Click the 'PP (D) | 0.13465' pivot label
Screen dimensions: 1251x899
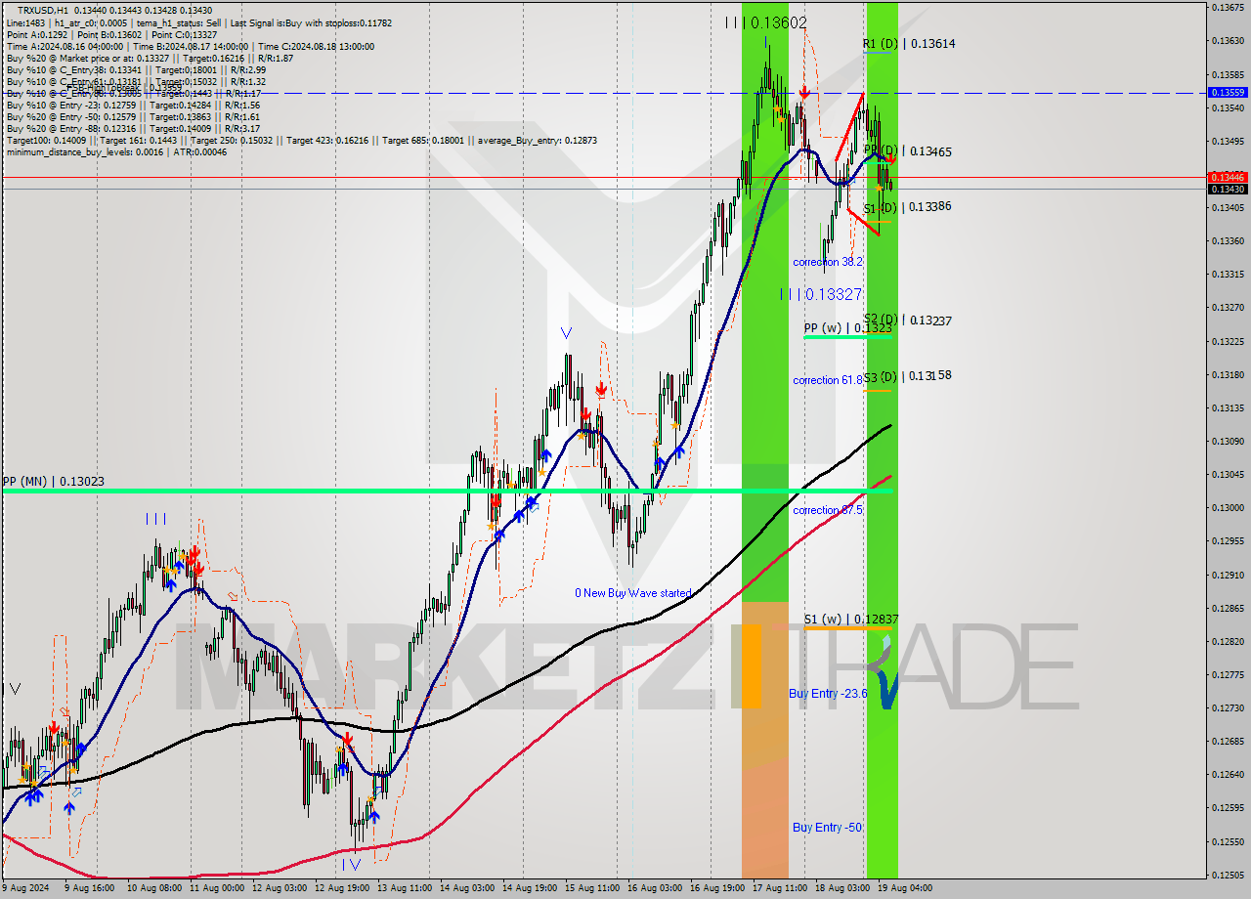click(908, 151)
